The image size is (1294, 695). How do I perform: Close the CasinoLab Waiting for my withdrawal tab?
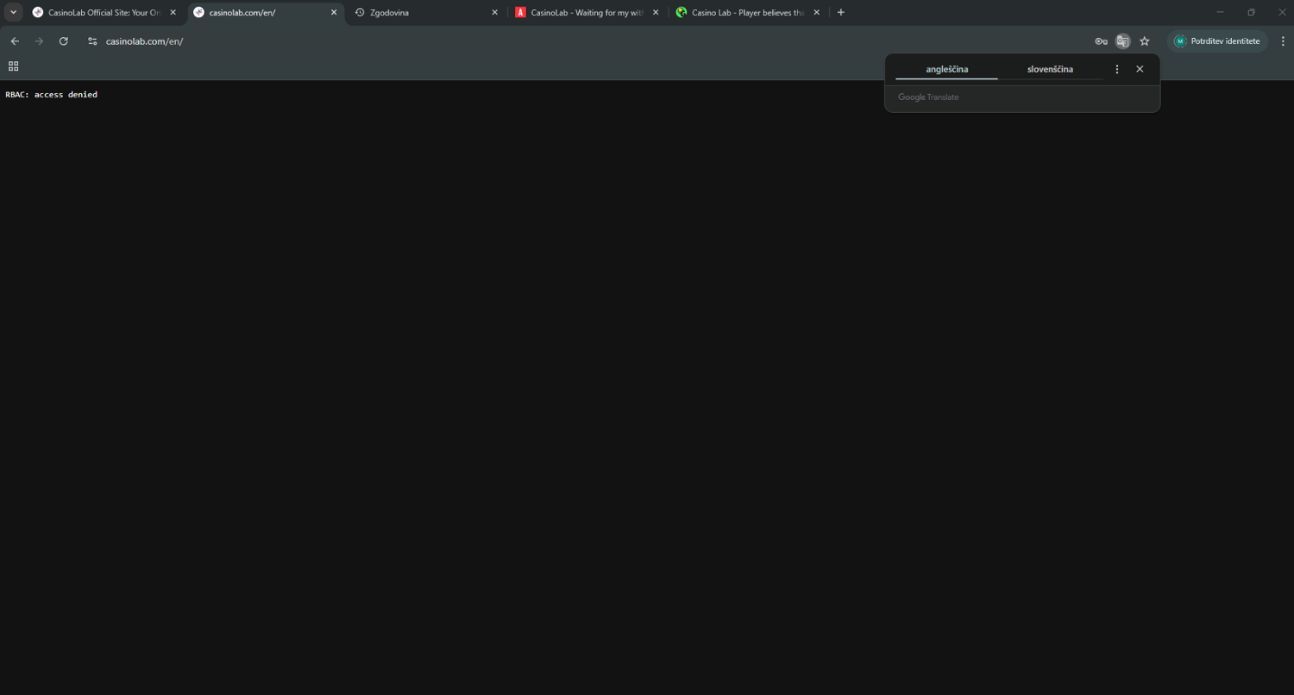(x=656, y=13)
